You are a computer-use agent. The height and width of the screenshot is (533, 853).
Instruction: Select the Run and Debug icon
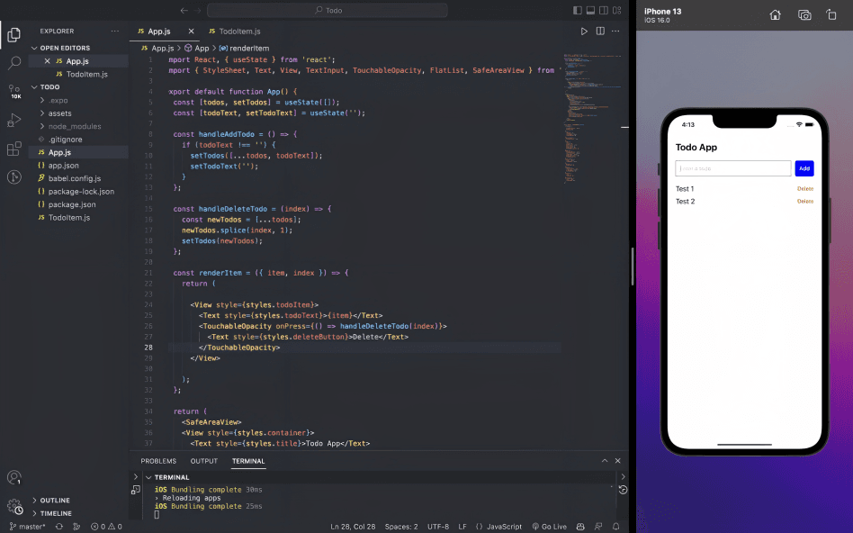[13, 119]
